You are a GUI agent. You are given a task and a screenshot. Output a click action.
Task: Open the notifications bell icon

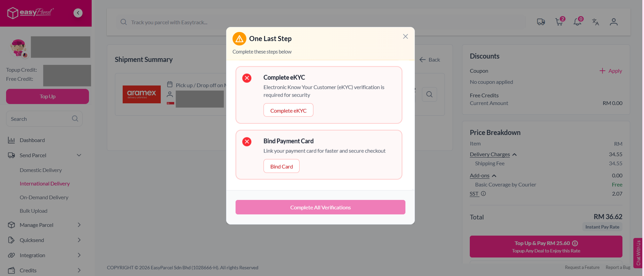pos(578,22)
